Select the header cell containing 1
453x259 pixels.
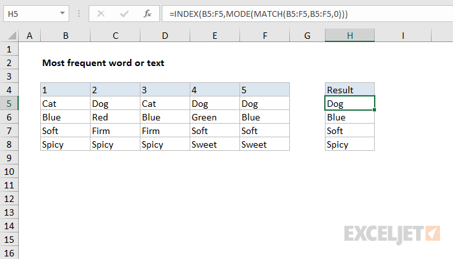65,89
